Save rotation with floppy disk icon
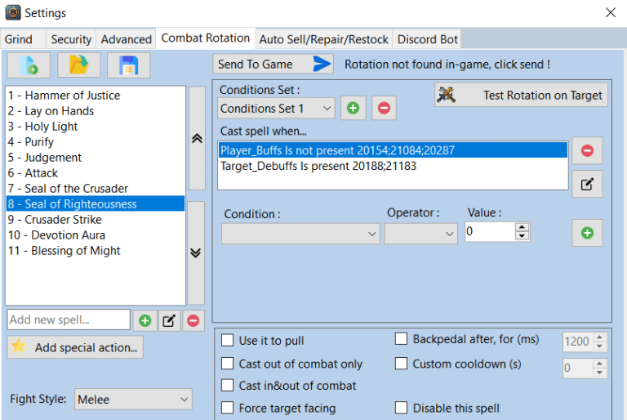Image resolution: width=627 pixels, height=420 pixels. pos(128,65)
